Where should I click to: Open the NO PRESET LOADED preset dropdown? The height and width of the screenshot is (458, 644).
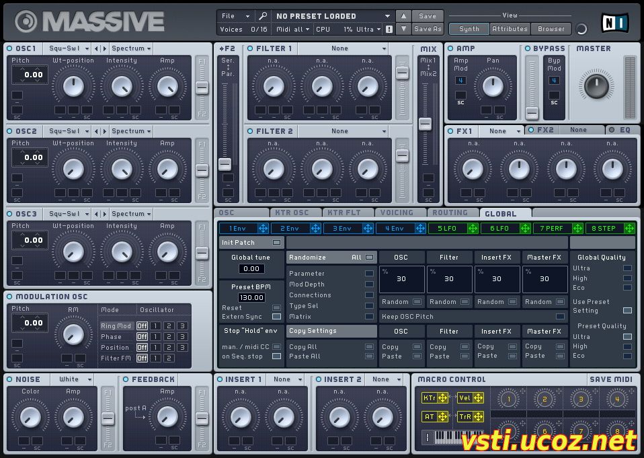[332, 16]
